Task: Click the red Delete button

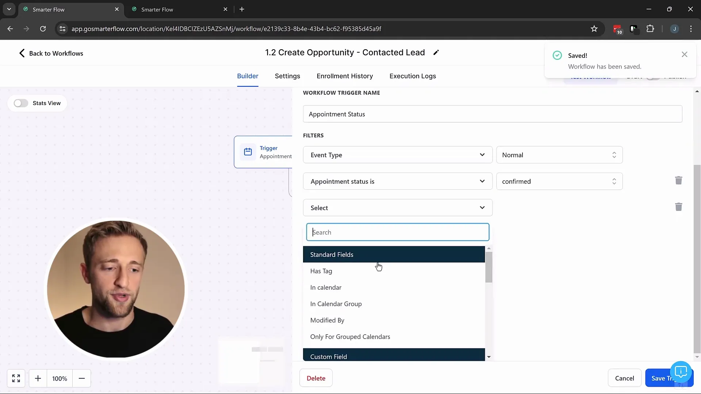Action: tap(316, 378)
